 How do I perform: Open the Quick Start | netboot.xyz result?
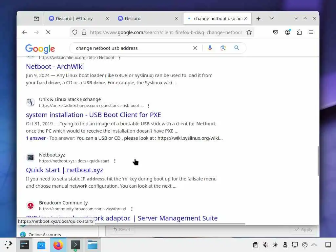click(x=65, y=170)
